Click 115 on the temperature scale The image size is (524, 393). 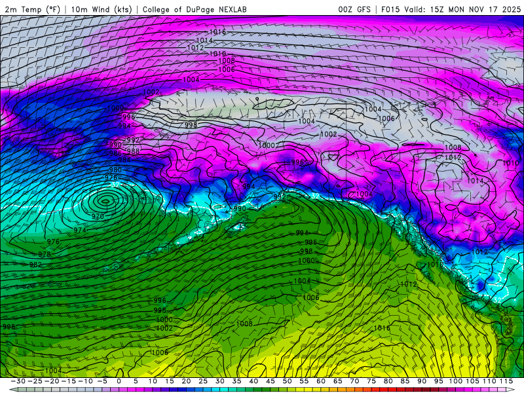tap(506, 381)
